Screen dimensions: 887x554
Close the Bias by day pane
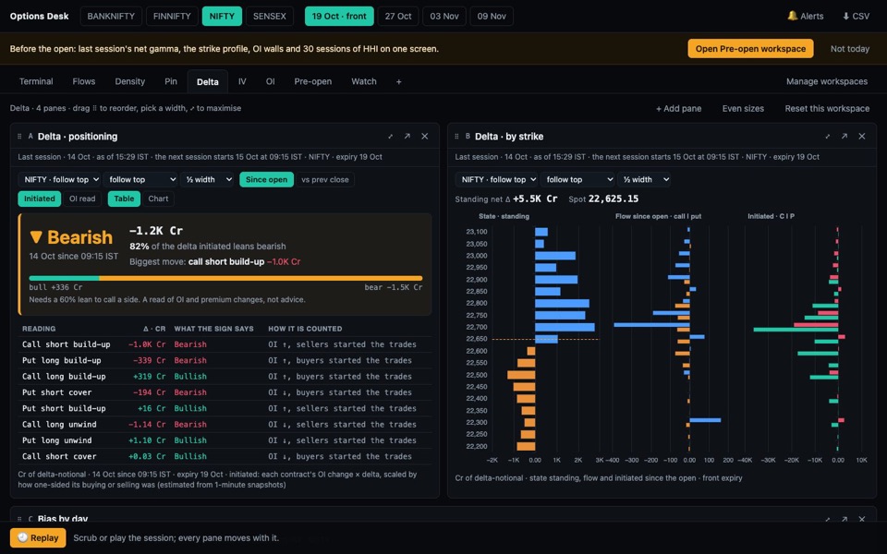pos(862,519)
